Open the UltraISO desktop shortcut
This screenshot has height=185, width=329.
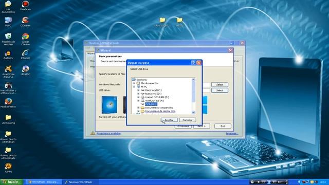(25, 70)
